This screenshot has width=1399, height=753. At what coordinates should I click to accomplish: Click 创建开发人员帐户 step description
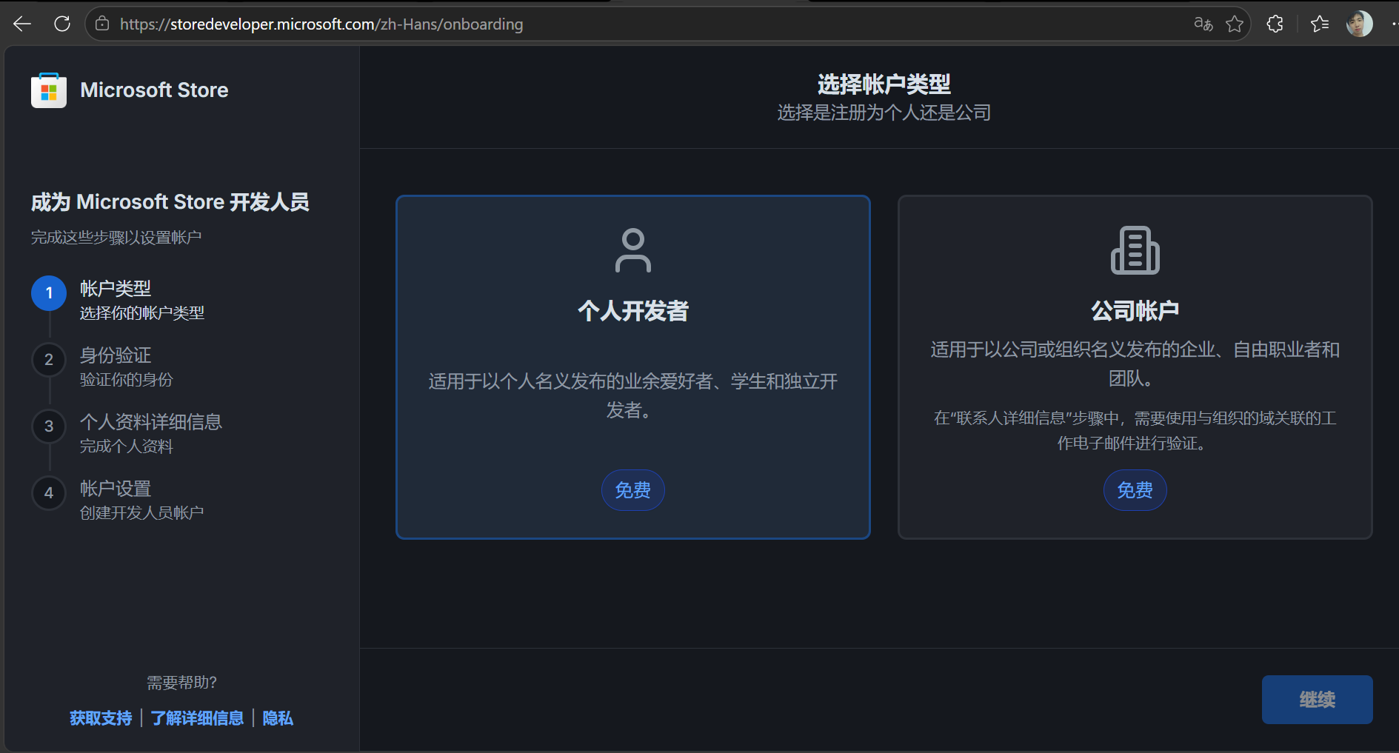(142, 513)
